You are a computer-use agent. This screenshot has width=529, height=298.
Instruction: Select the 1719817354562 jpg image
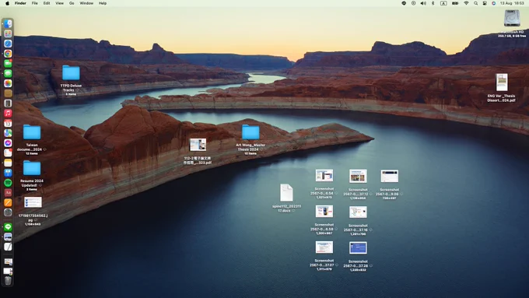[33, 202]
